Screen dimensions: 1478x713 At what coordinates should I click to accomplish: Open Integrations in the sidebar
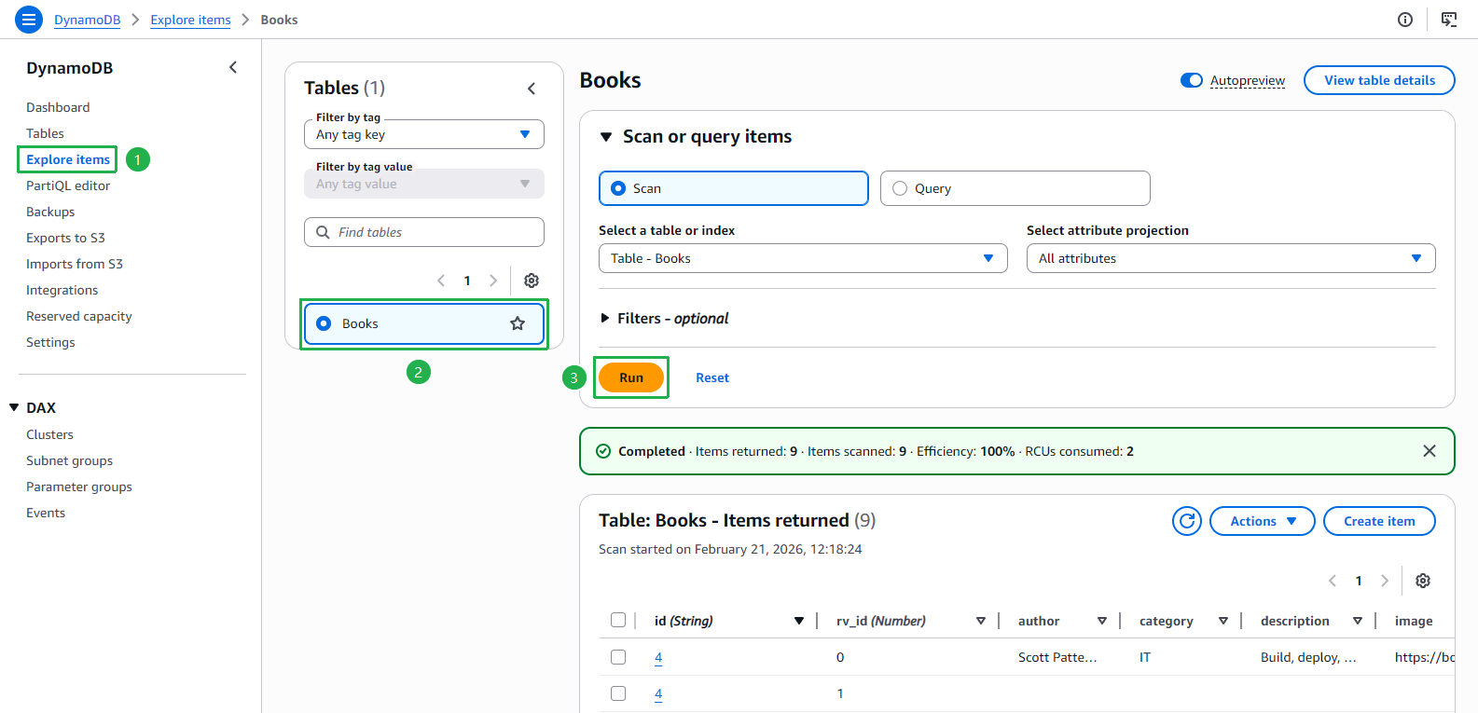62,290
